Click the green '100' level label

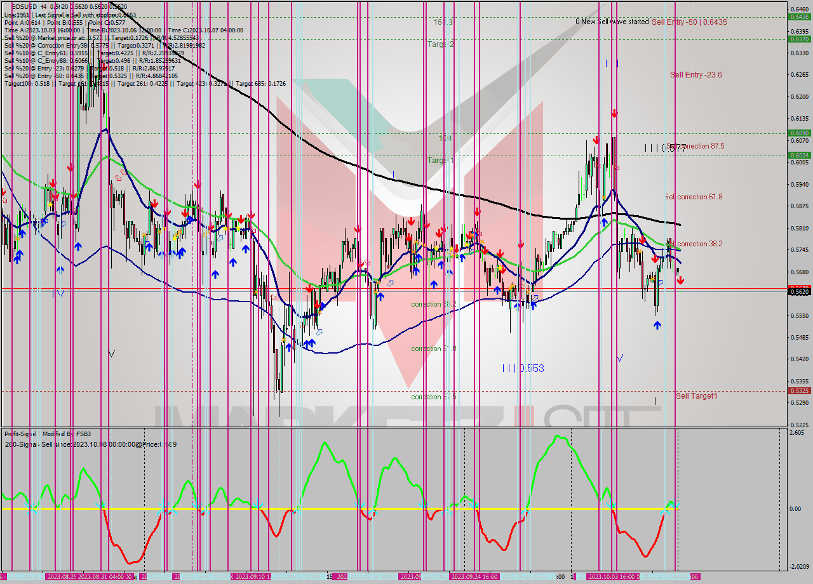coord(445,138)
